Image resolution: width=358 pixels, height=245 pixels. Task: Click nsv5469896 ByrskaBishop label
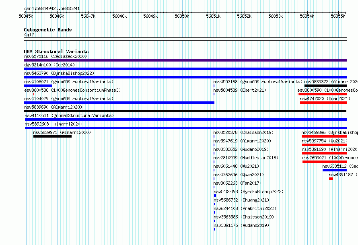[x=330, y=132]
